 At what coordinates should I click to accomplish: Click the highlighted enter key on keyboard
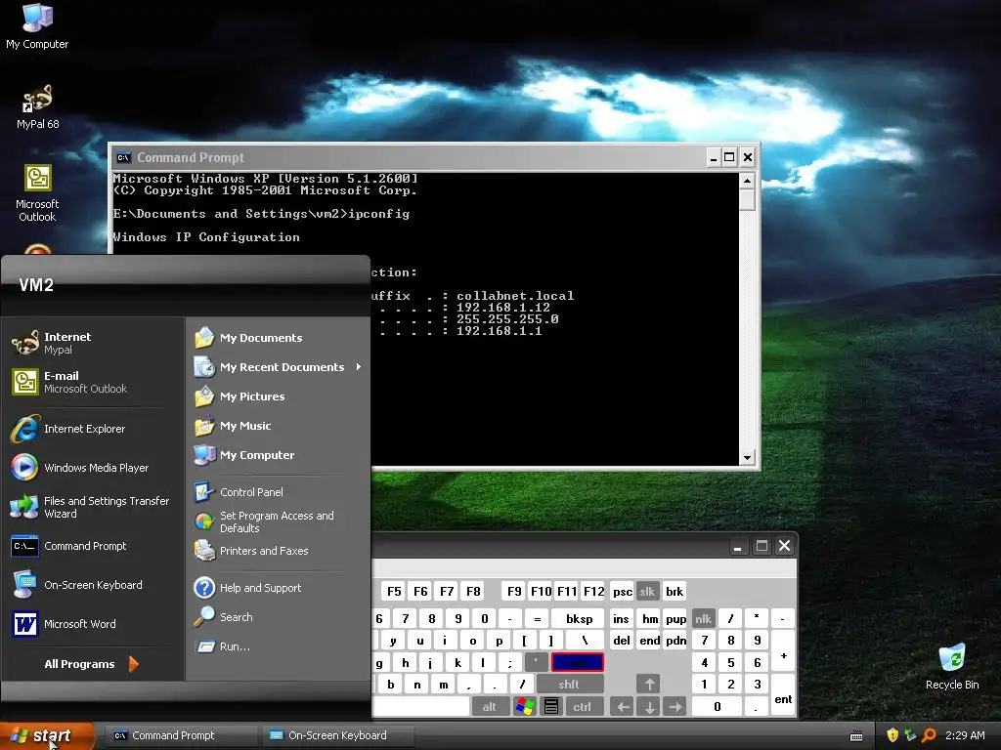[577, 662]
